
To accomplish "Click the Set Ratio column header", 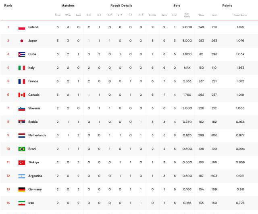I will tap(187, 15).
